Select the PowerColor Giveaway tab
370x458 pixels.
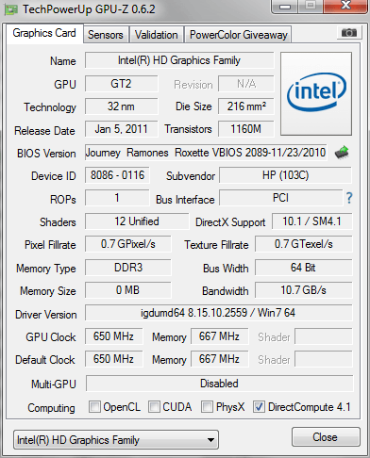239,35
